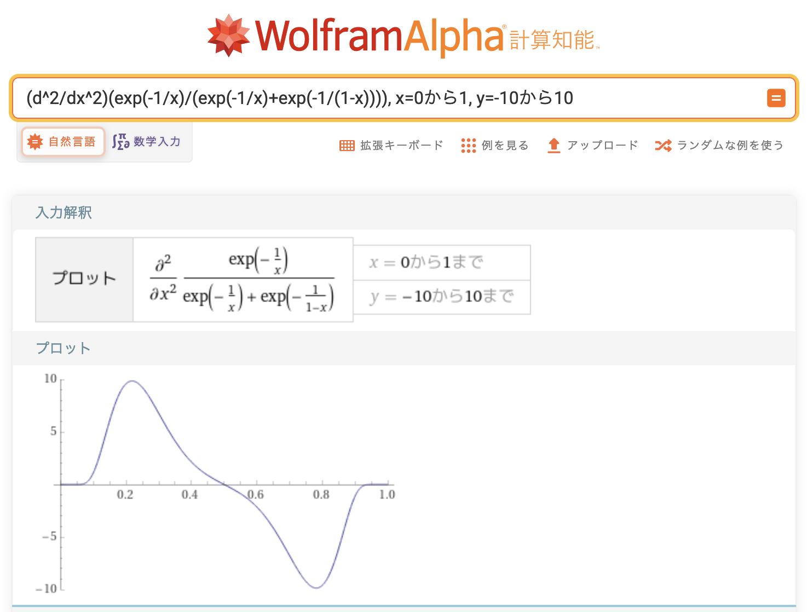The image size is (807, 612).
Task: Click the WolframAlpha star logo icon
Action: tap(228, 36)
